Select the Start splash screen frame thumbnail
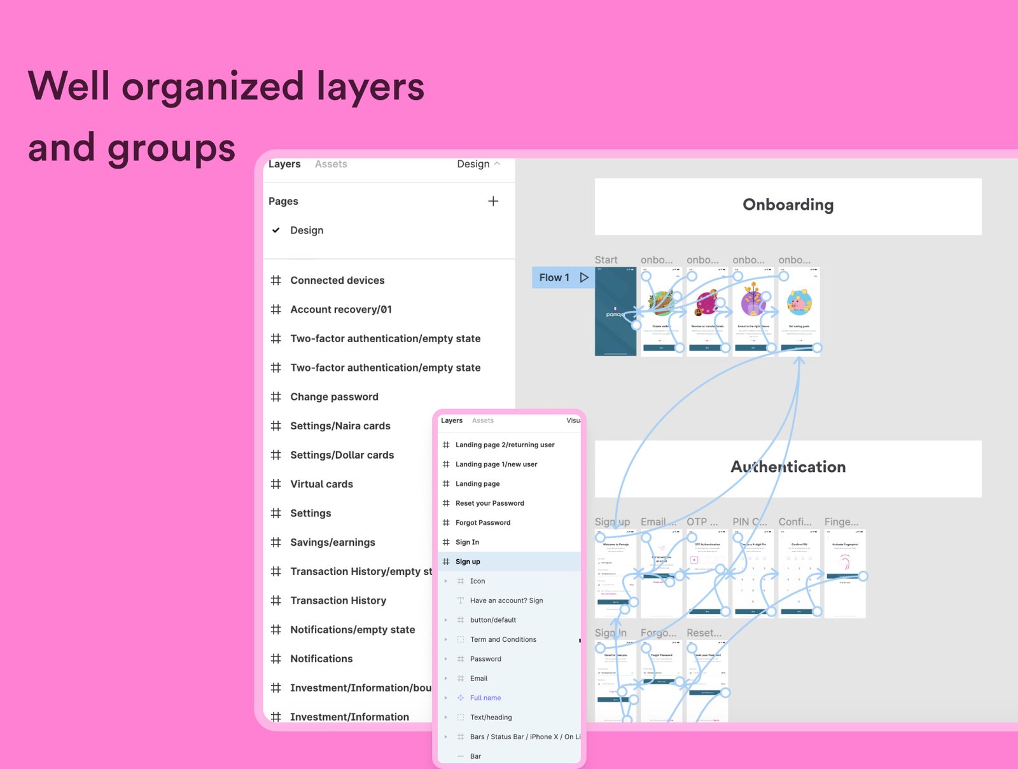The height and width of the screenshot is (769, 1018). tap(615, 312)
